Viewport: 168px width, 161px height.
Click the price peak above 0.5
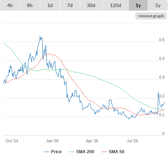(x=40, y=36)
